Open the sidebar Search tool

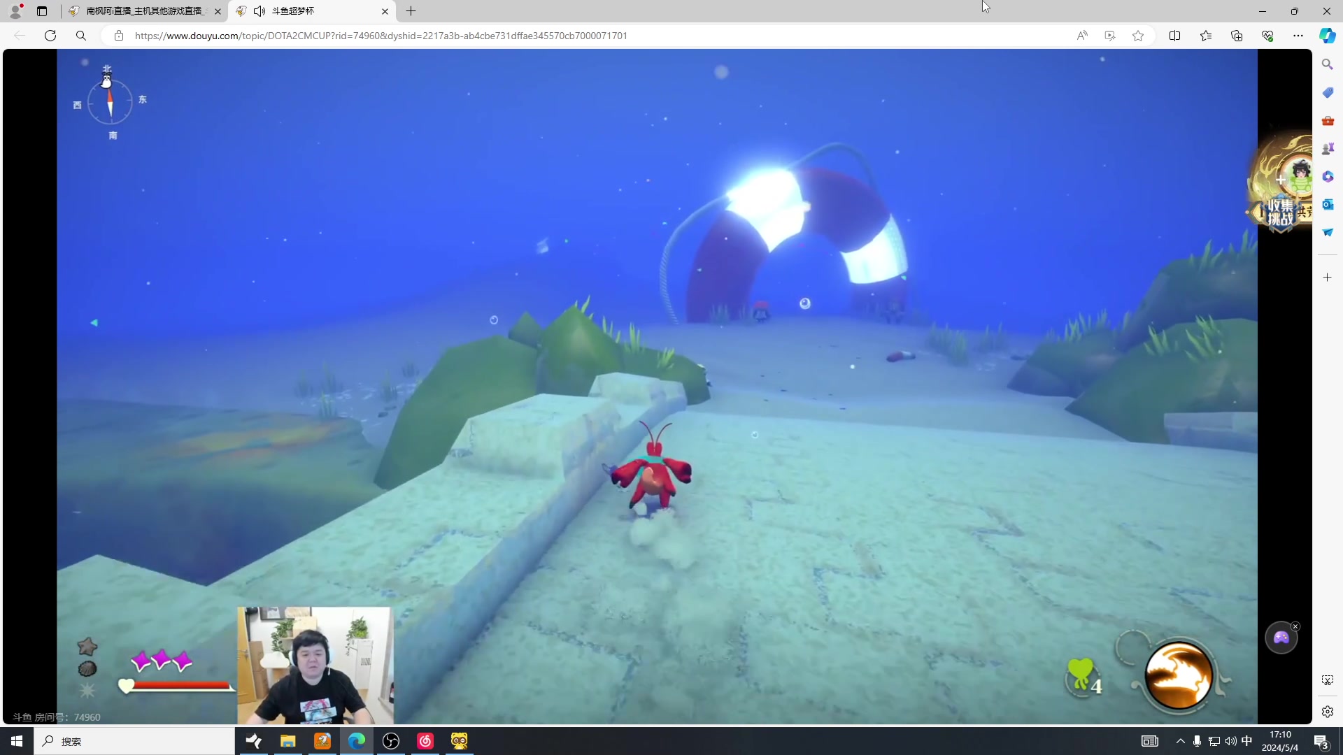1328,64
